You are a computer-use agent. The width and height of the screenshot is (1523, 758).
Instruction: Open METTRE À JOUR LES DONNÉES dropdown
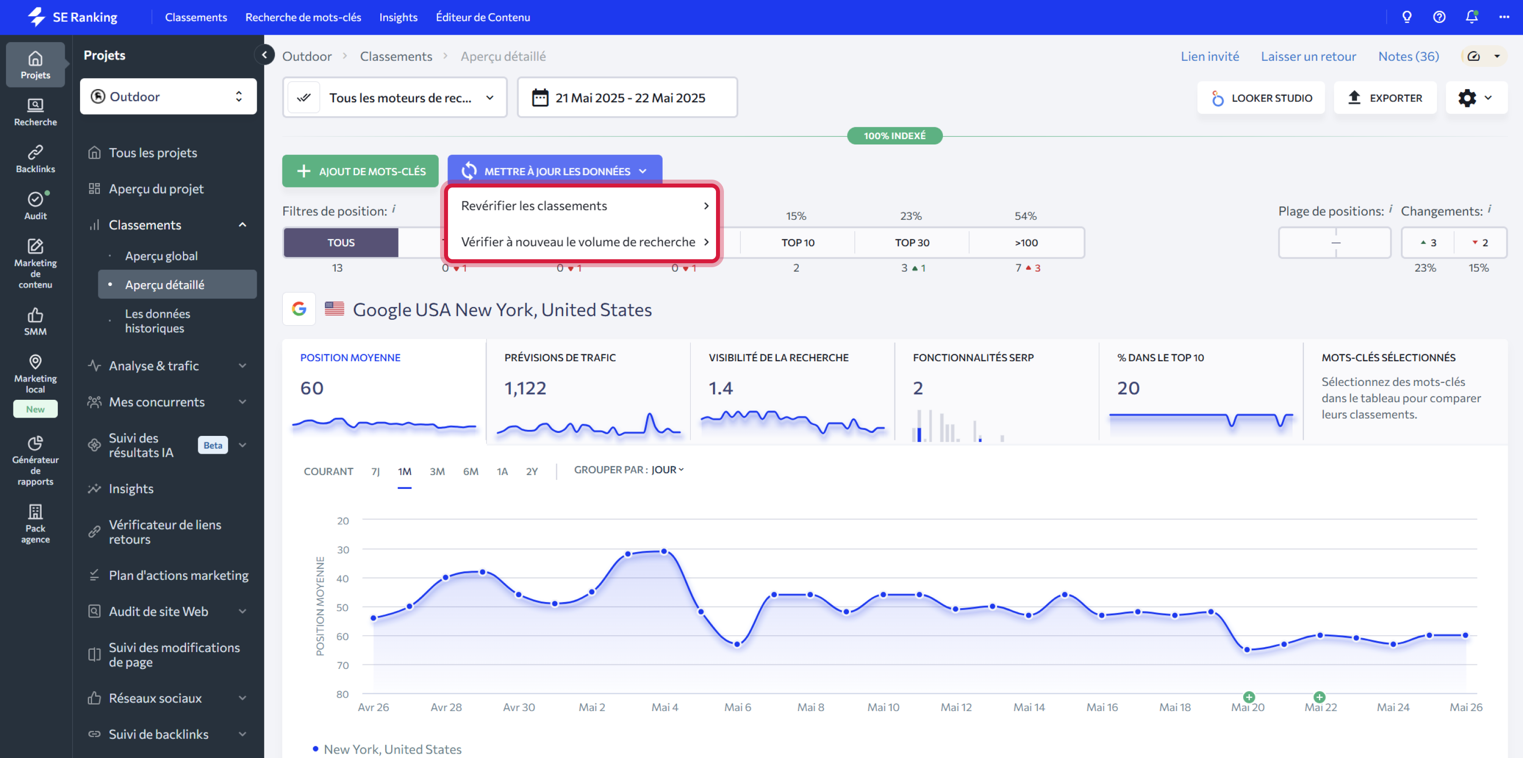coord(555,171)
